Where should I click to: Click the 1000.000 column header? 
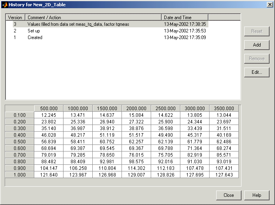pos(78,108)
